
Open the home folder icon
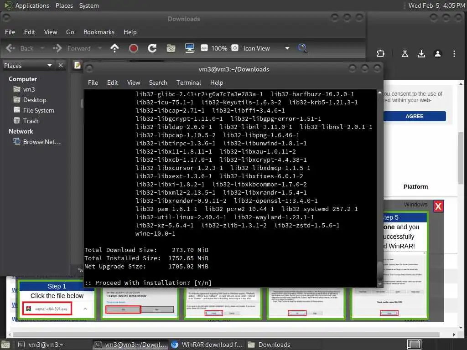[x=171, y=48]
